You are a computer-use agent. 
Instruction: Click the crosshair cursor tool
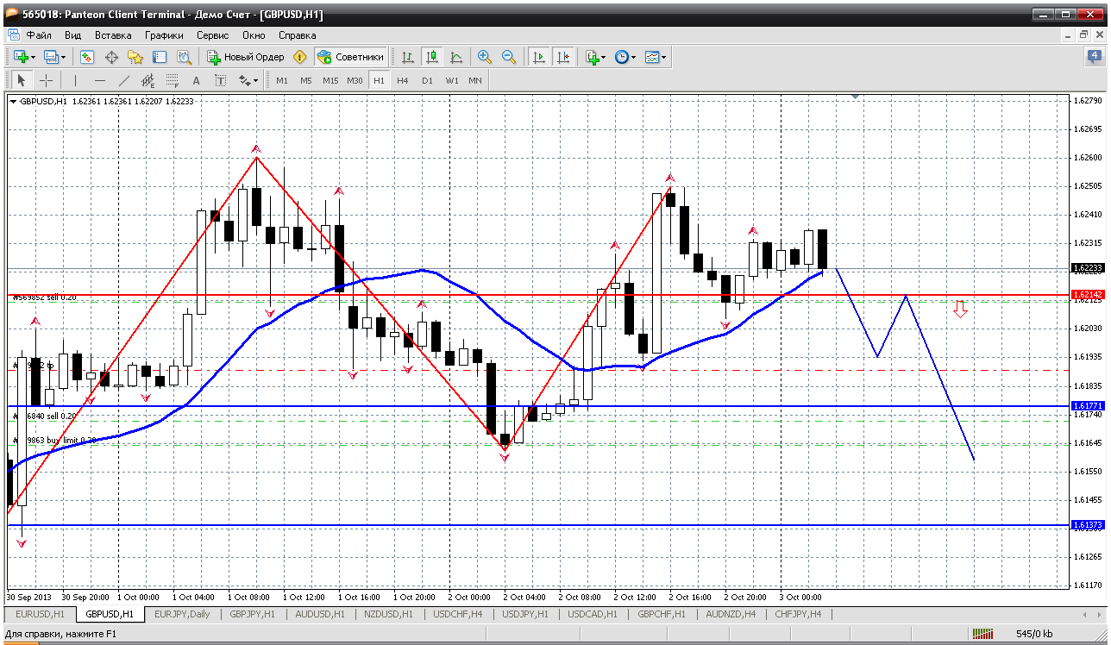[x=47, y=80]
